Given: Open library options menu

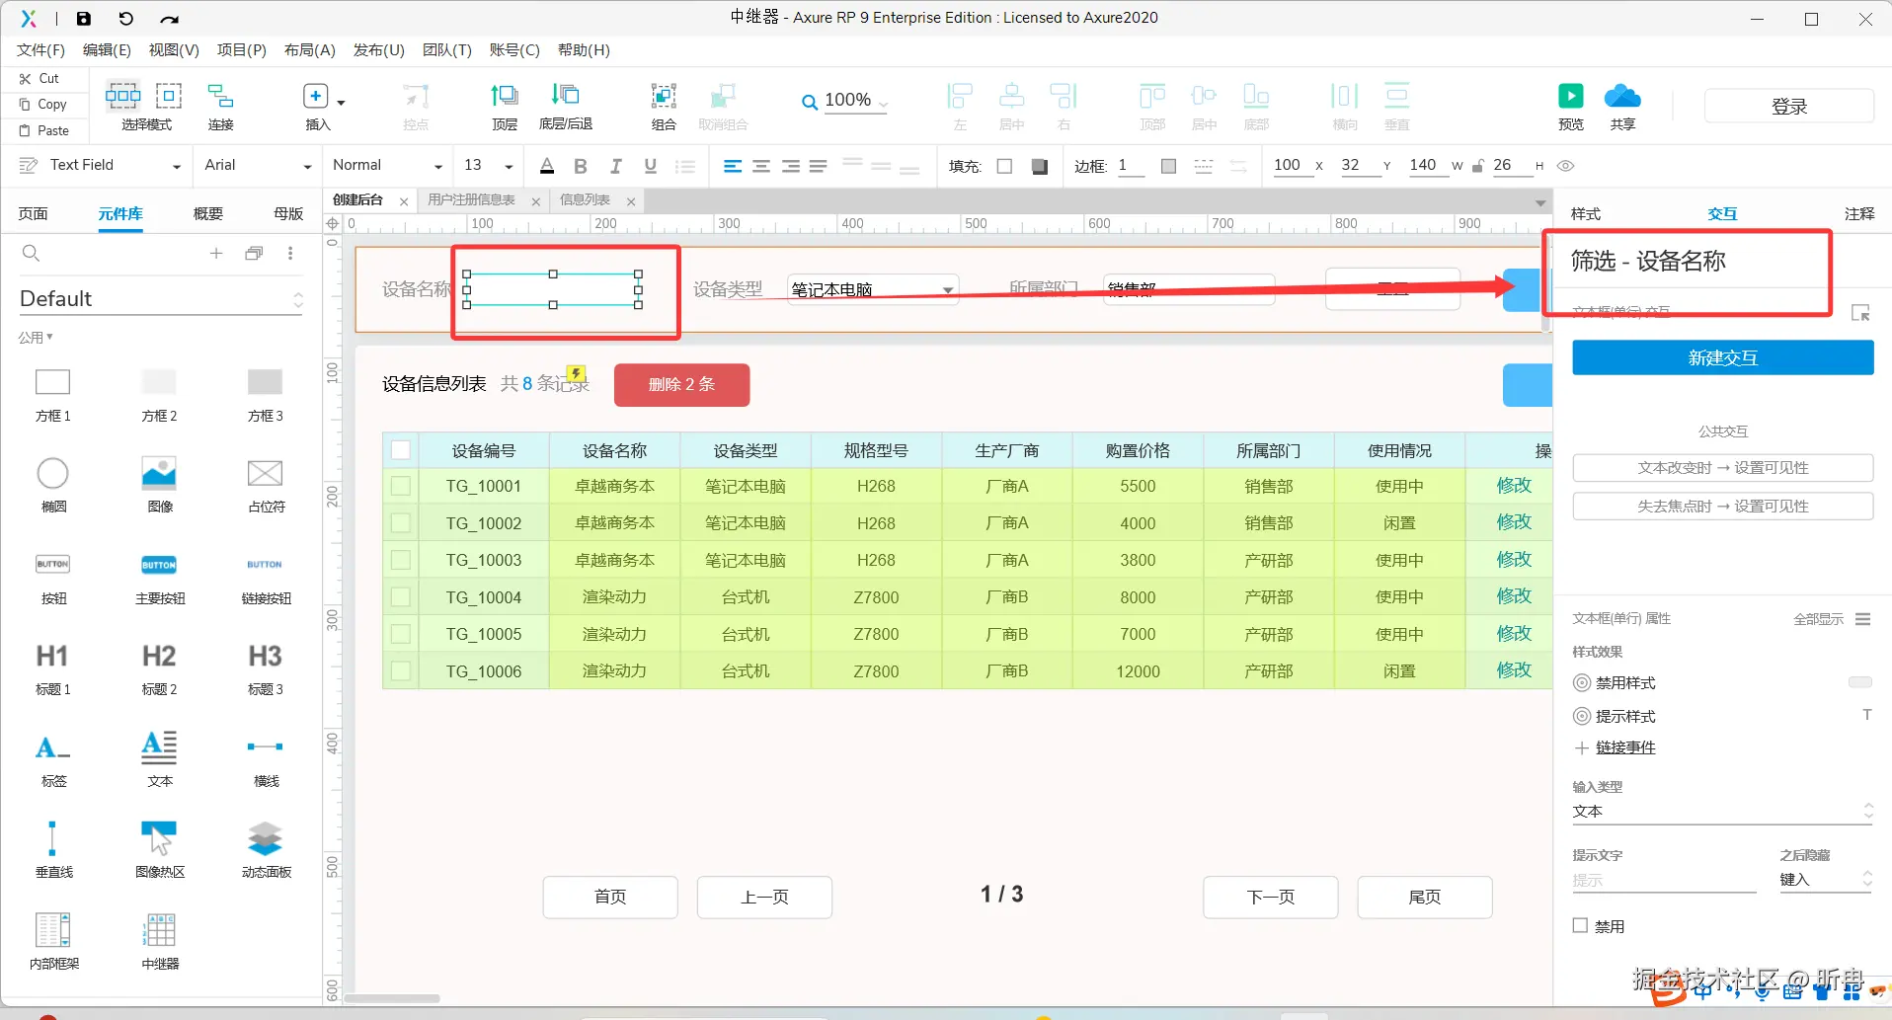Looking at the screenshot, I should click(290, 254).
